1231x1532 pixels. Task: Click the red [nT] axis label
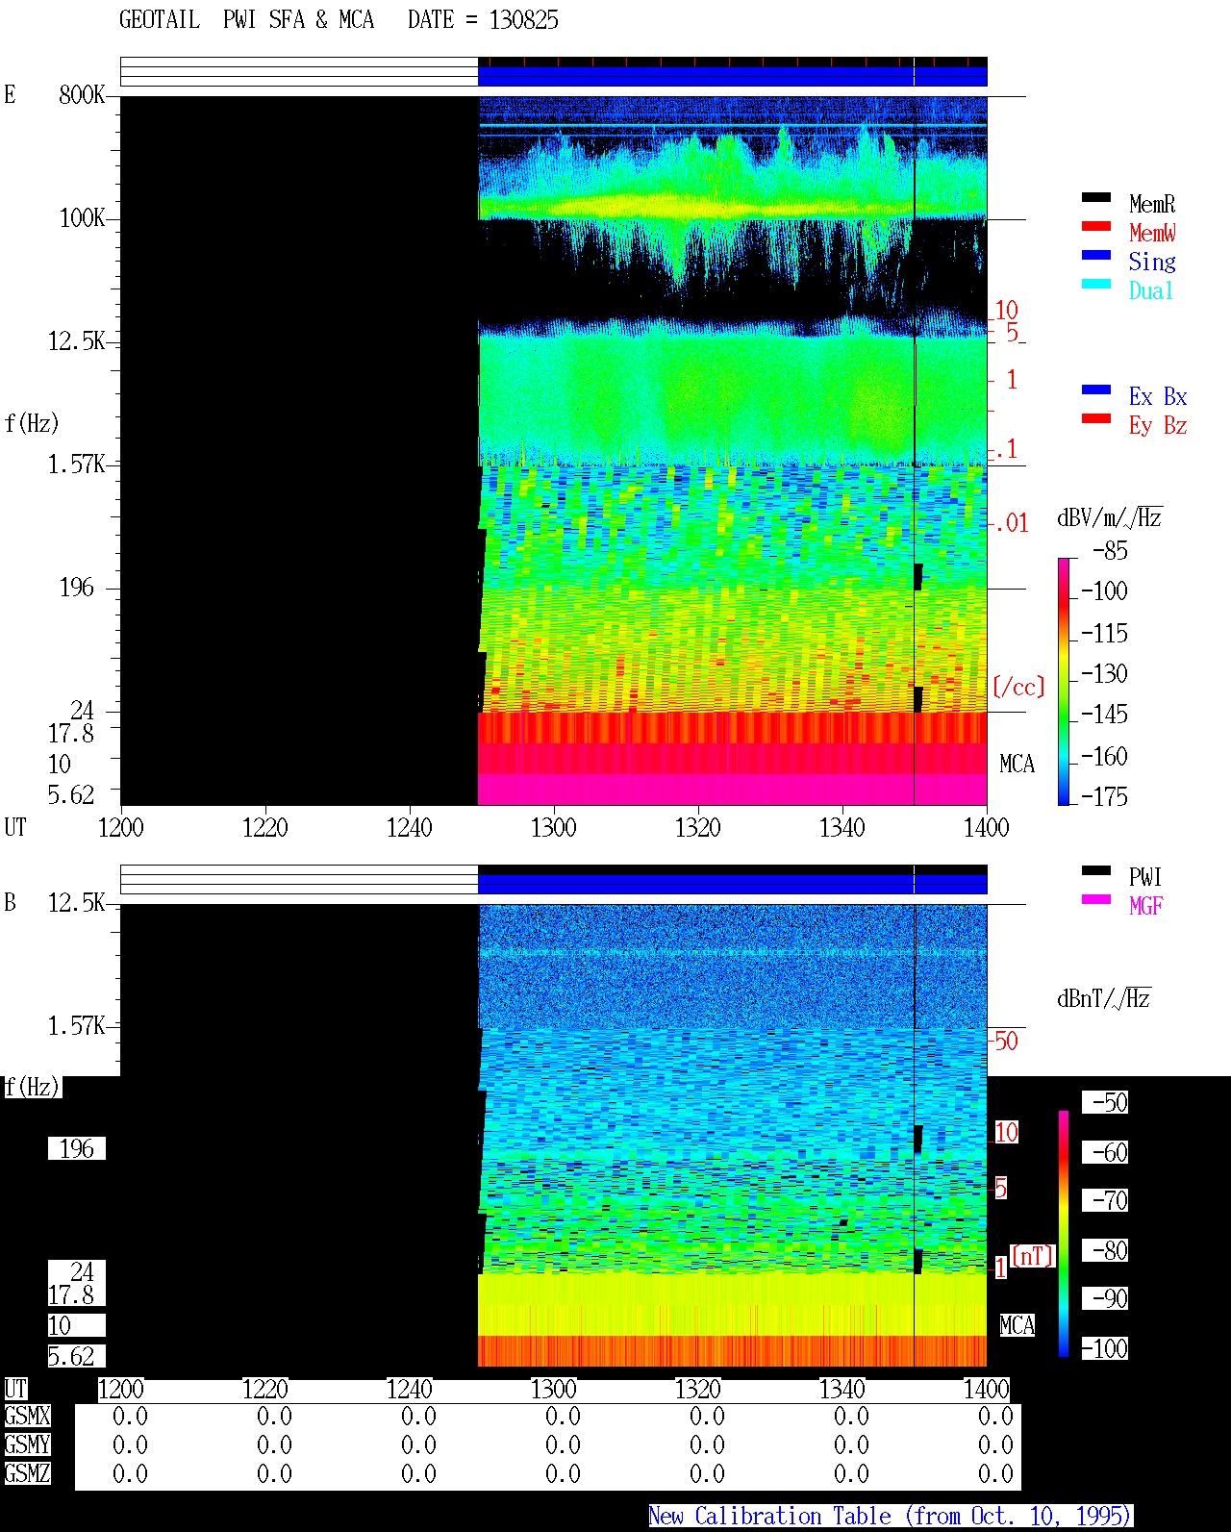tap(1033, 1256)
